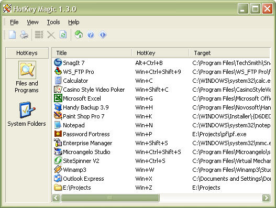Open the System Folders category
The image size is (276, 208).
pyautogui.click(x=27, y=114)
